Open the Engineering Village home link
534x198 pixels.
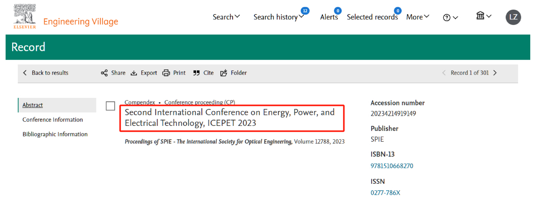[x=81, y=21]
